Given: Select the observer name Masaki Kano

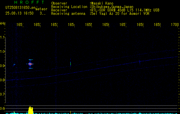Looking at the screenshot, I should 102,3.
